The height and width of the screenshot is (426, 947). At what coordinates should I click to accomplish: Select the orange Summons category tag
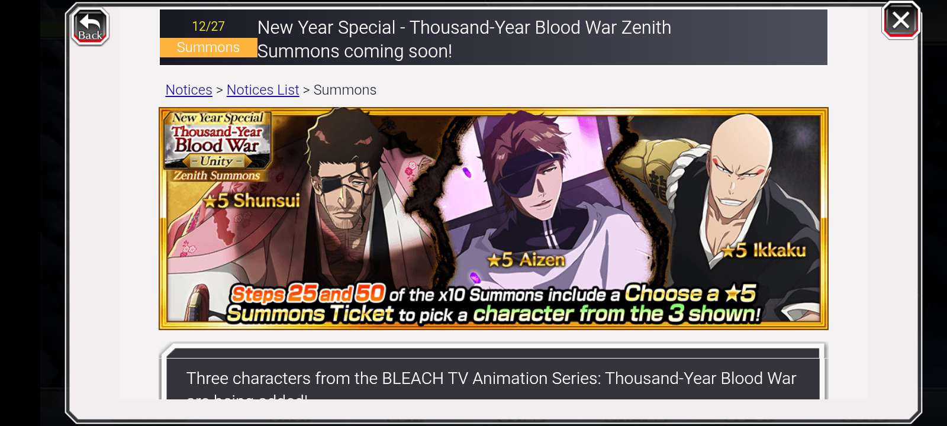pos(208,47)
